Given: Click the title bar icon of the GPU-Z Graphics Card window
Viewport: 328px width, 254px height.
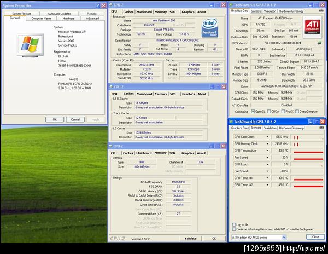Looking at the screenshot, I should 231,5.
